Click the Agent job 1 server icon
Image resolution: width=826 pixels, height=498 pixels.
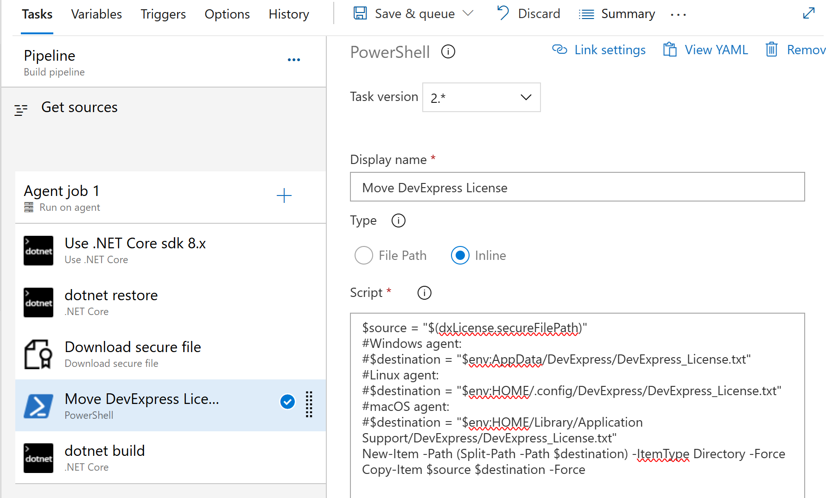[29, 207]
